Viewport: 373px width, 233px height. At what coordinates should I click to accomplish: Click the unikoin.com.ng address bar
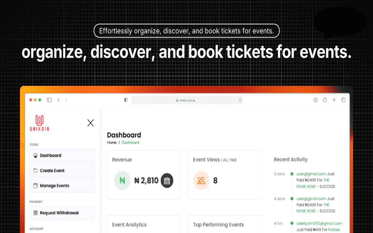point(186,100)
